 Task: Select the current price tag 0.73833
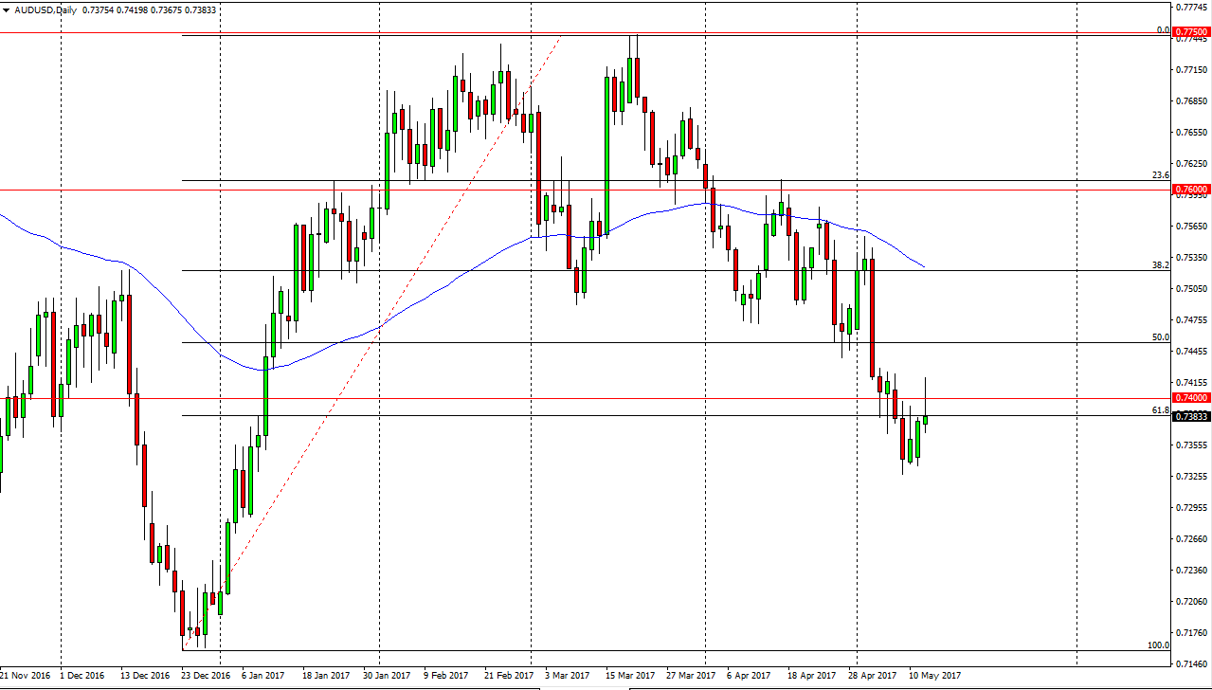click(x=1191, y=414)
